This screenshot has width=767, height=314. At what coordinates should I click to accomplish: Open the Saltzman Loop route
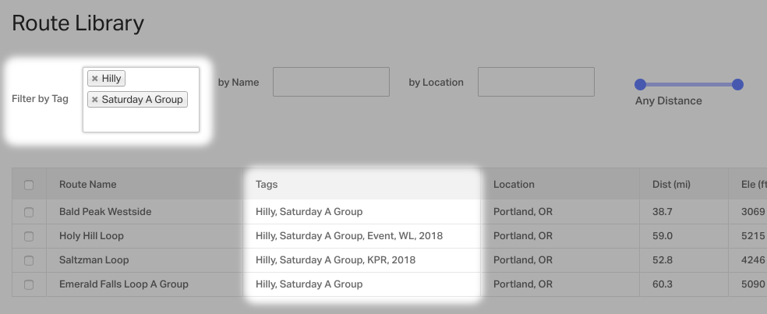pos(94,259)
